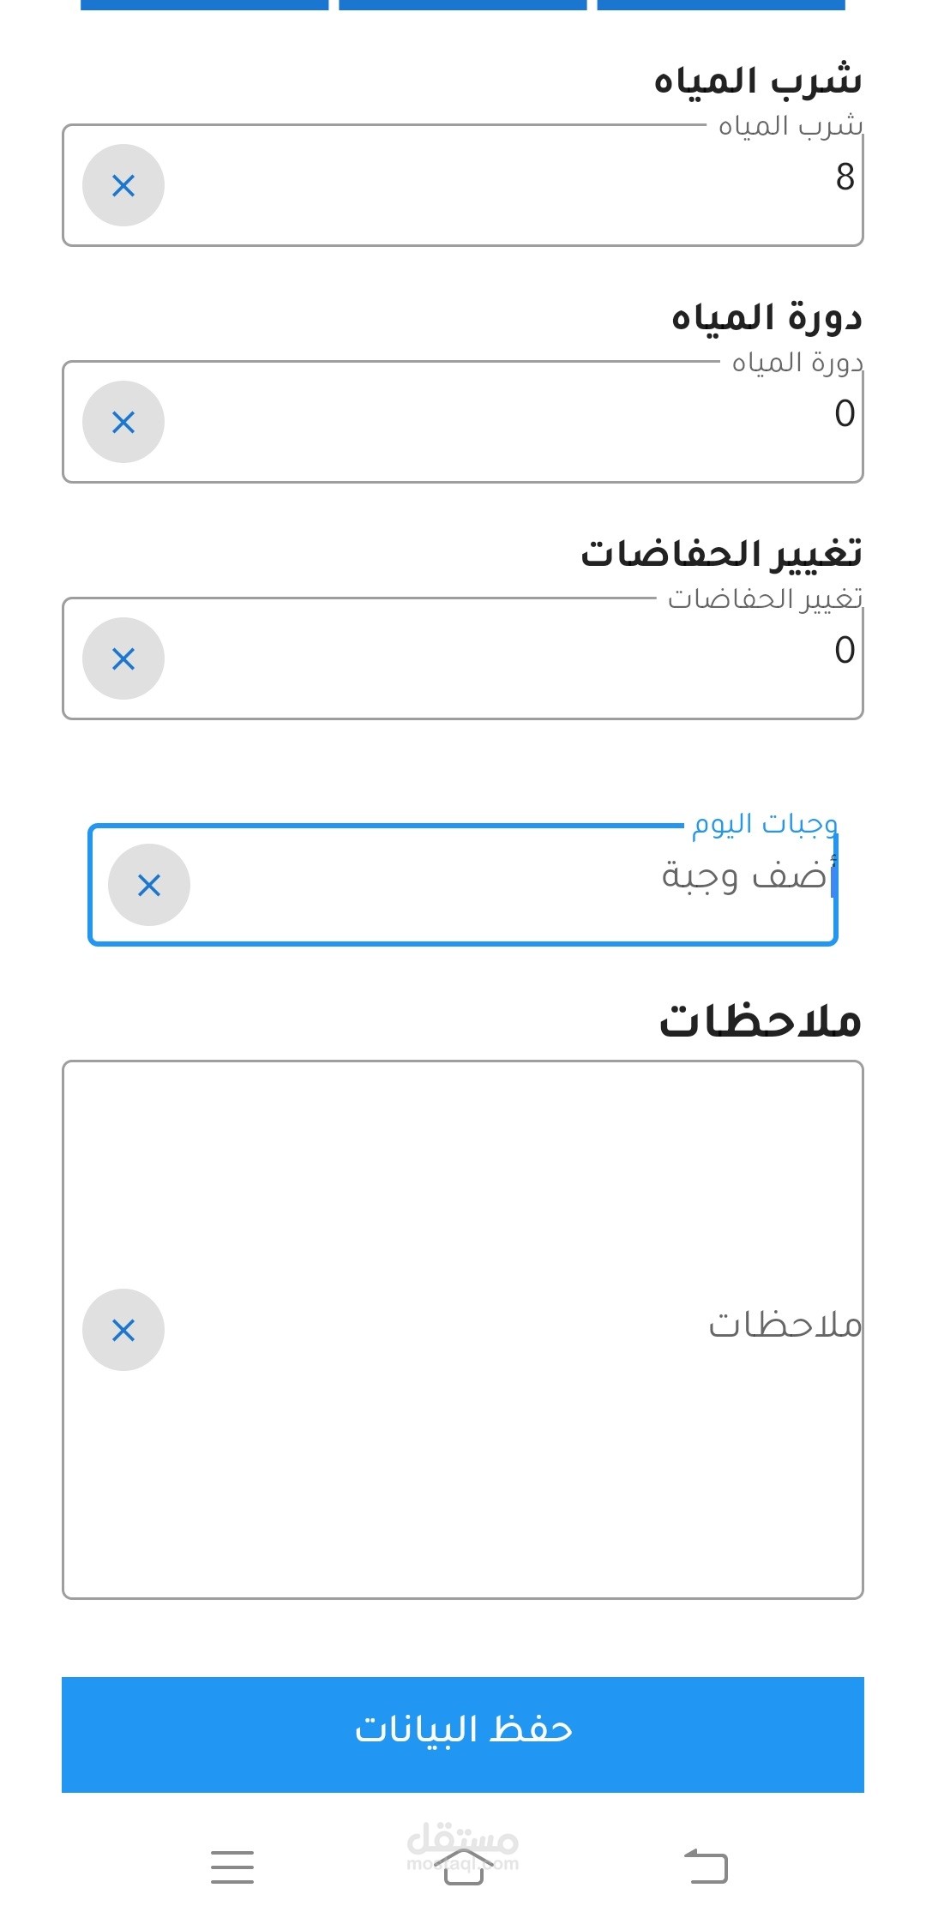Viewport: 926px width, 1912px height.
Task: Clear the دورة المياه field value
Action: 123,422
